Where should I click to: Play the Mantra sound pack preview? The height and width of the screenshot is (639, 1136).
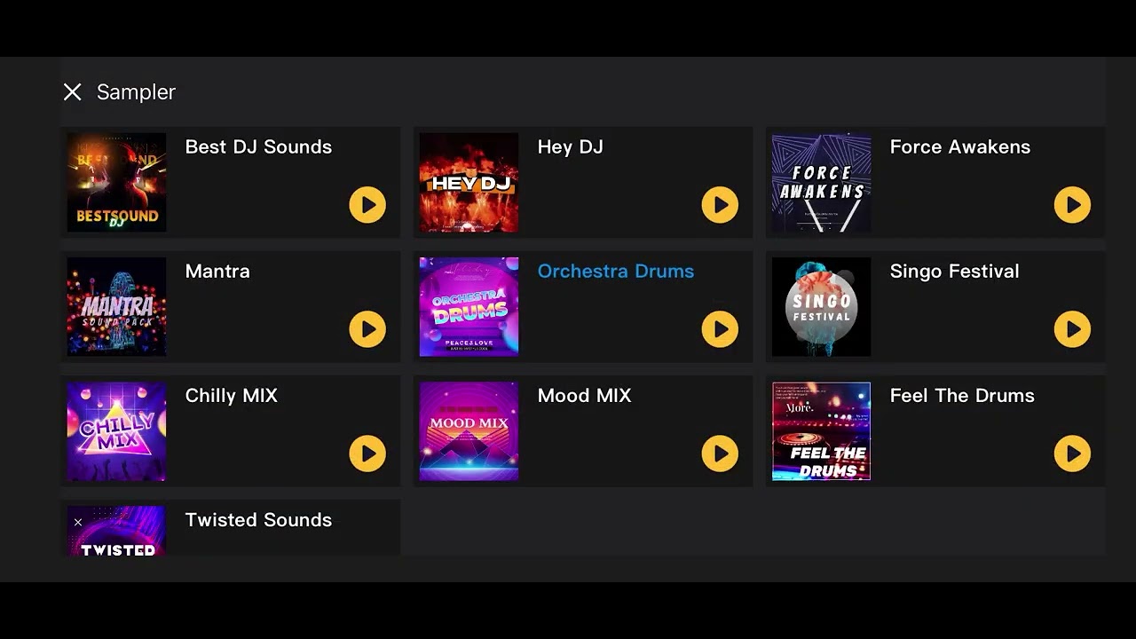tap(367, 329)
